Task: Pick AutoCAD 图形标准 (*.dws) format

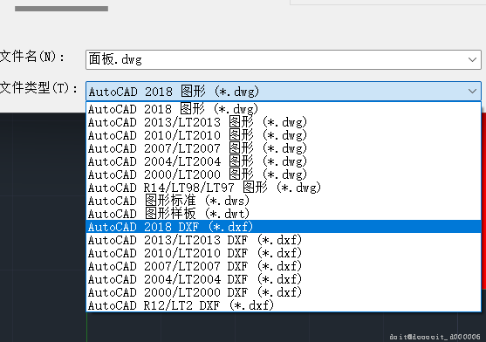Action: [284, 201]
